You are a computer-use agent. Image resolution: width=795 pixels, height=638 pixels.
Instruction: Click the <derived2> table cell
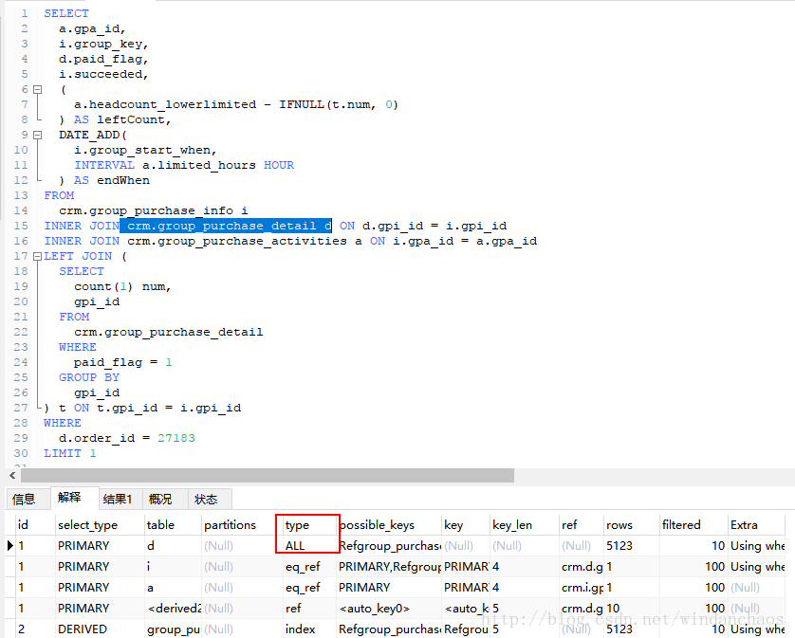point(172,608)
